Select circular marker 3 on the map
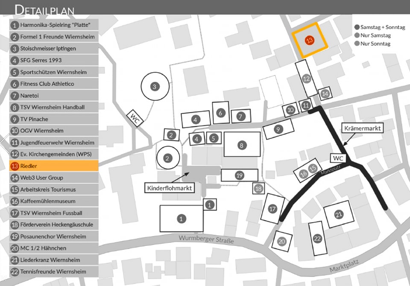410x286 pixels. (x=155, y=87)
